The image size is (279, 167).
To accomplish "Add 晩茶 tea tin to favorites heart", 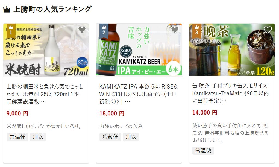I will pyautogui.click(x=268, y=30).
